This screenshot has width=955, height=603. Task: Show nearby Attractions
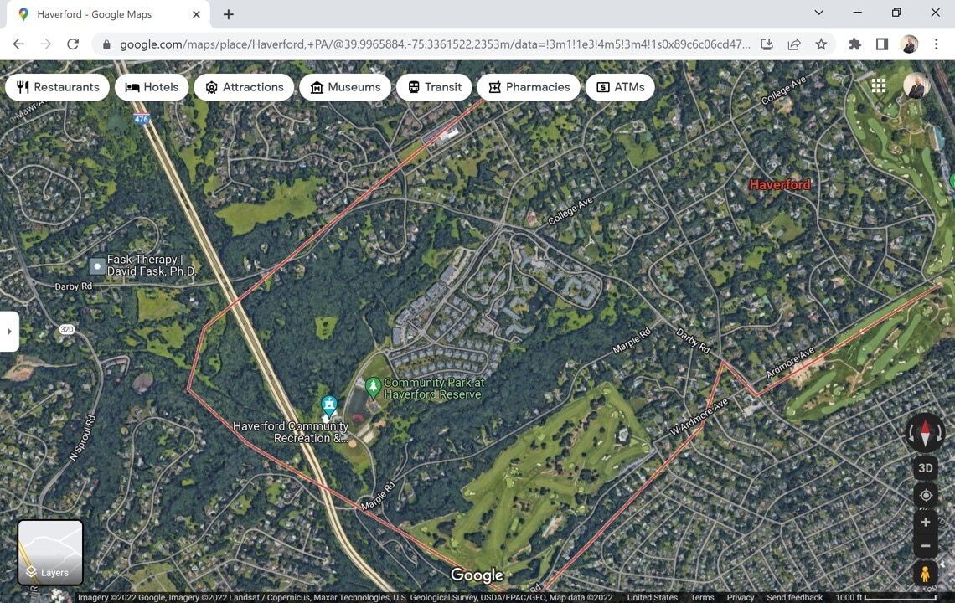pos(244,87)
